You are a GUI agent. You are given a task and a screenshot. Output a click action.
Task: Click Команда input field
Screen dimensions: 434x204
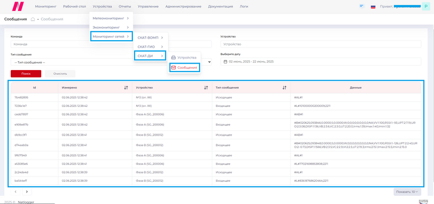coord(111,44)
